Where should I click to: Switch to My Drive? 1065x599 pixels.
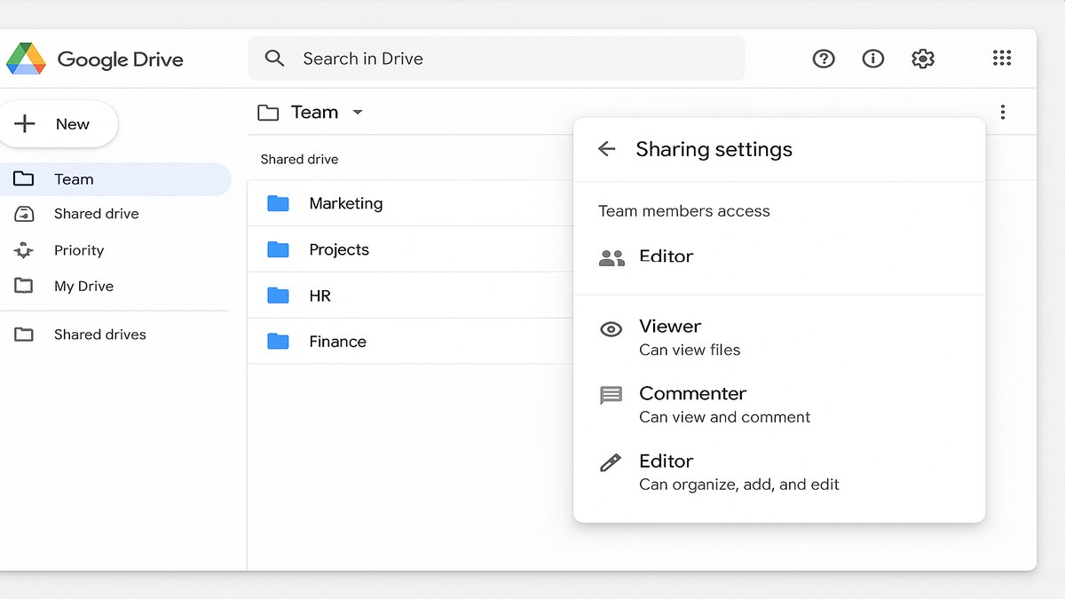(x=84, y=286)
